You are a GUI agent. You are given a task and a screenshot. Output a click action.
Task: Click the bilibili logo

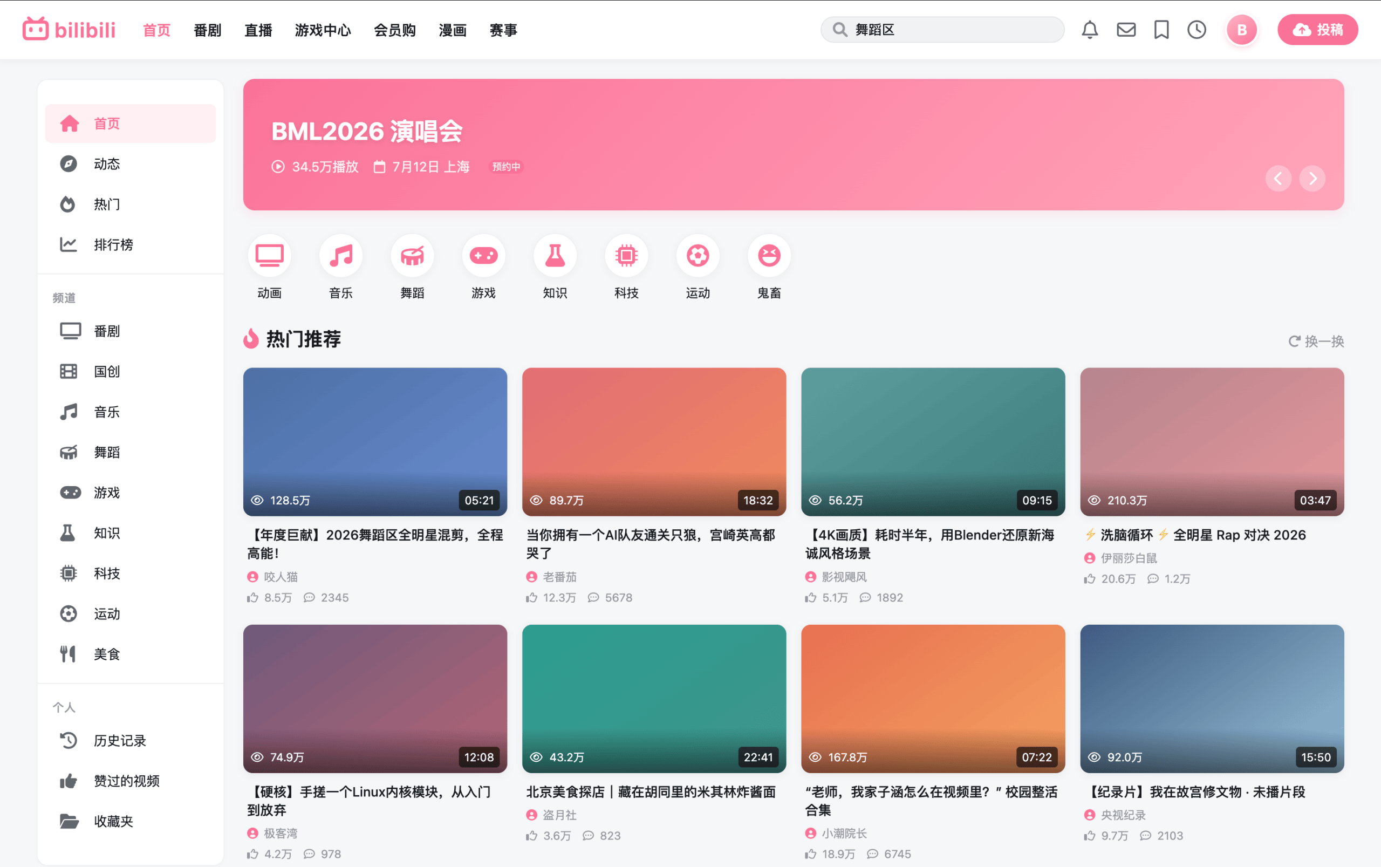pos(69,29)
